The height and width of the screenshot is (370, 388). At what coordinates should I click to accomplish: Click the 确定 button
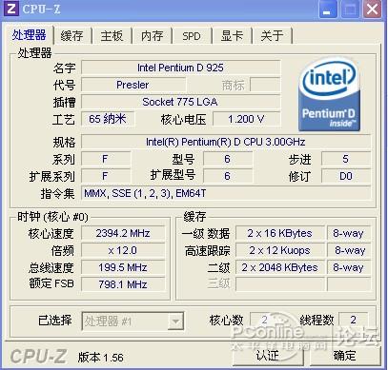tap(345, 356)
